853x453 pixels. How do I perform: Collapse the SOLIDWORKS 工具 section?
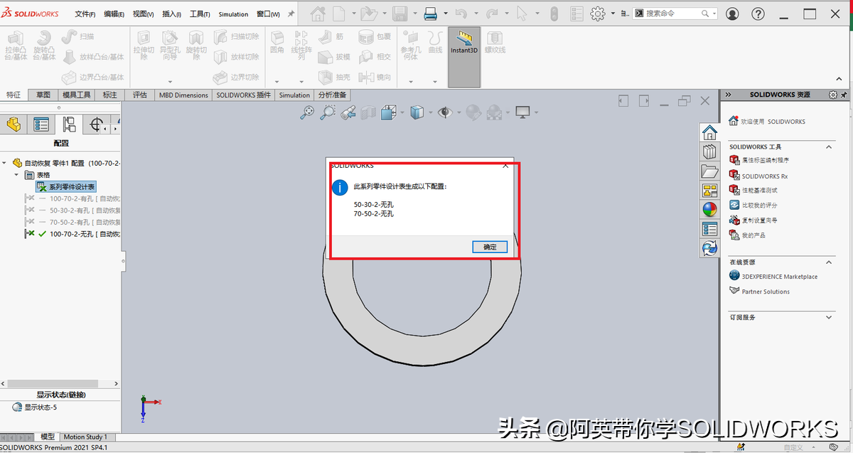click(x=829, y=146)
